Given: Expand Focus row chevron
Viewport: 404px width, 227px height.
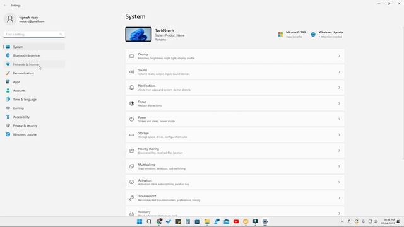Looking at the screenshot, I should point(339,103).
